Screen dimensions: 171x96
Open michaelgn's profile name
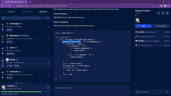14,24
